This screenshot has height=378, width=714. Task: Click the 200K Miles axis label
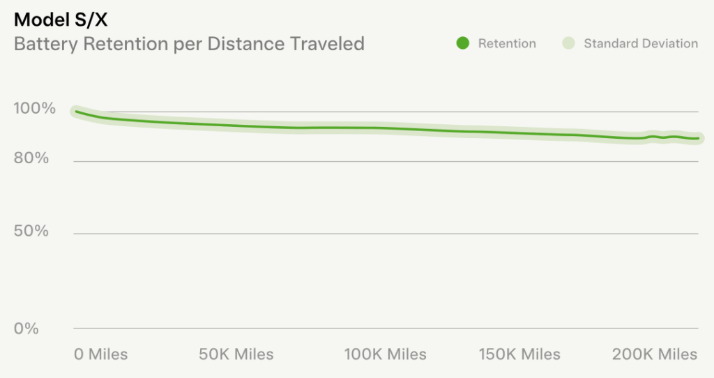pos(655,354)
